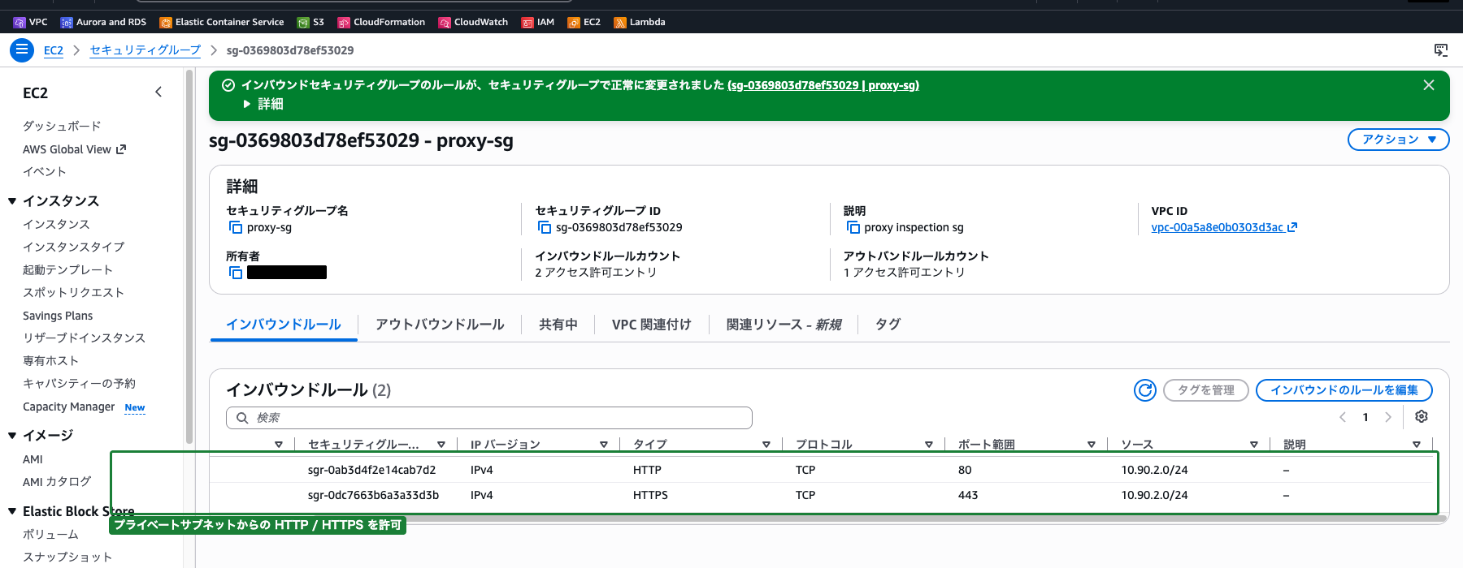1463x568 pixels.
Task: Open ダッシュボード in the sidebar
Action: [x=62, y=126]
